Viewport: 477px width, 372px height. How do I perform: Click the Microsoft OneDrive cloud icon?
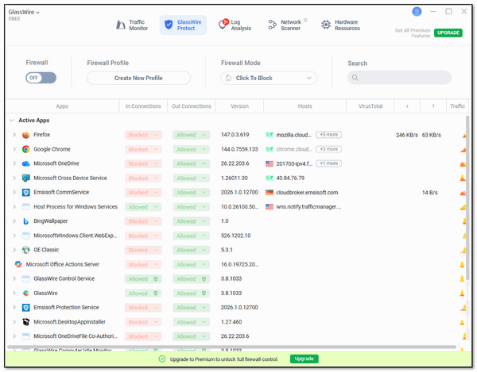(x=26, y=163)
